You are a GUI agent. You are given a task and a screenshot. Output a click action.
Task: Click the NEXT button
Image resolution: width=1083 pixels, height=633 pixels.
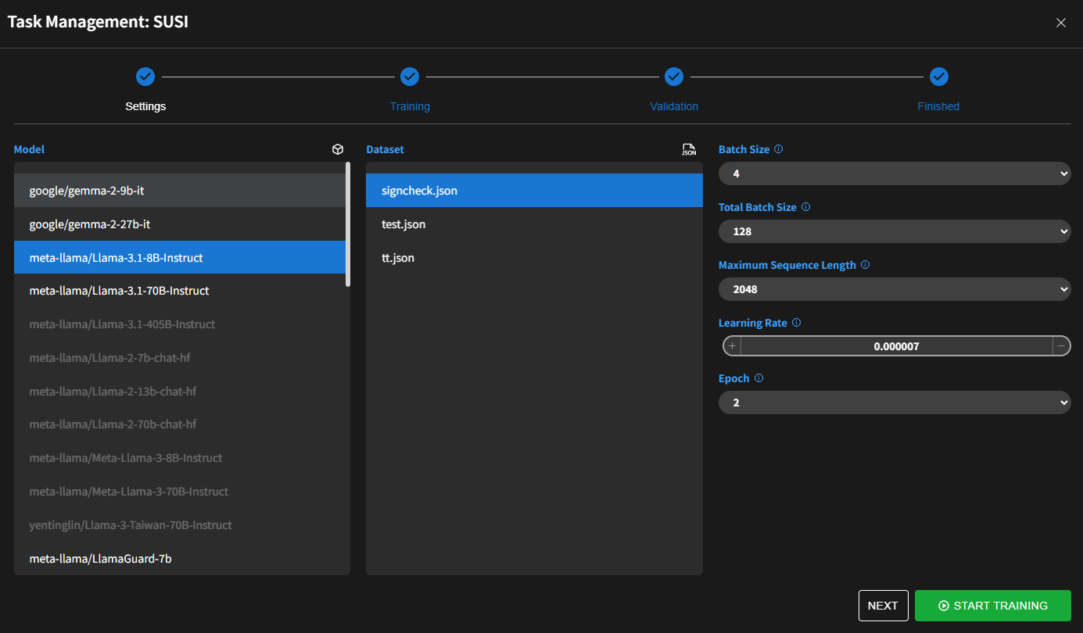pos(883,605)
